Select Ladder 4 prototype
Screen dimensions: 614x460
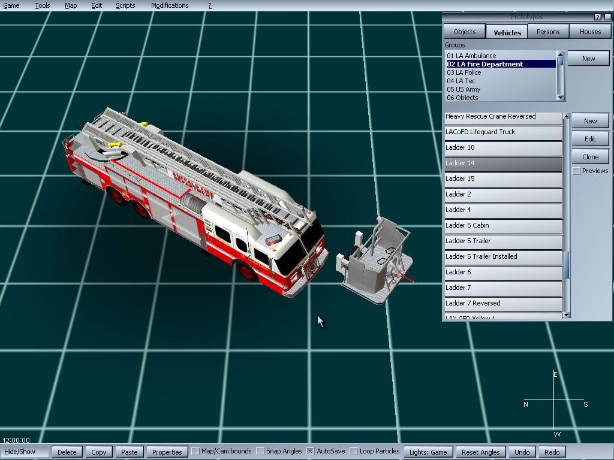(503, 211)
